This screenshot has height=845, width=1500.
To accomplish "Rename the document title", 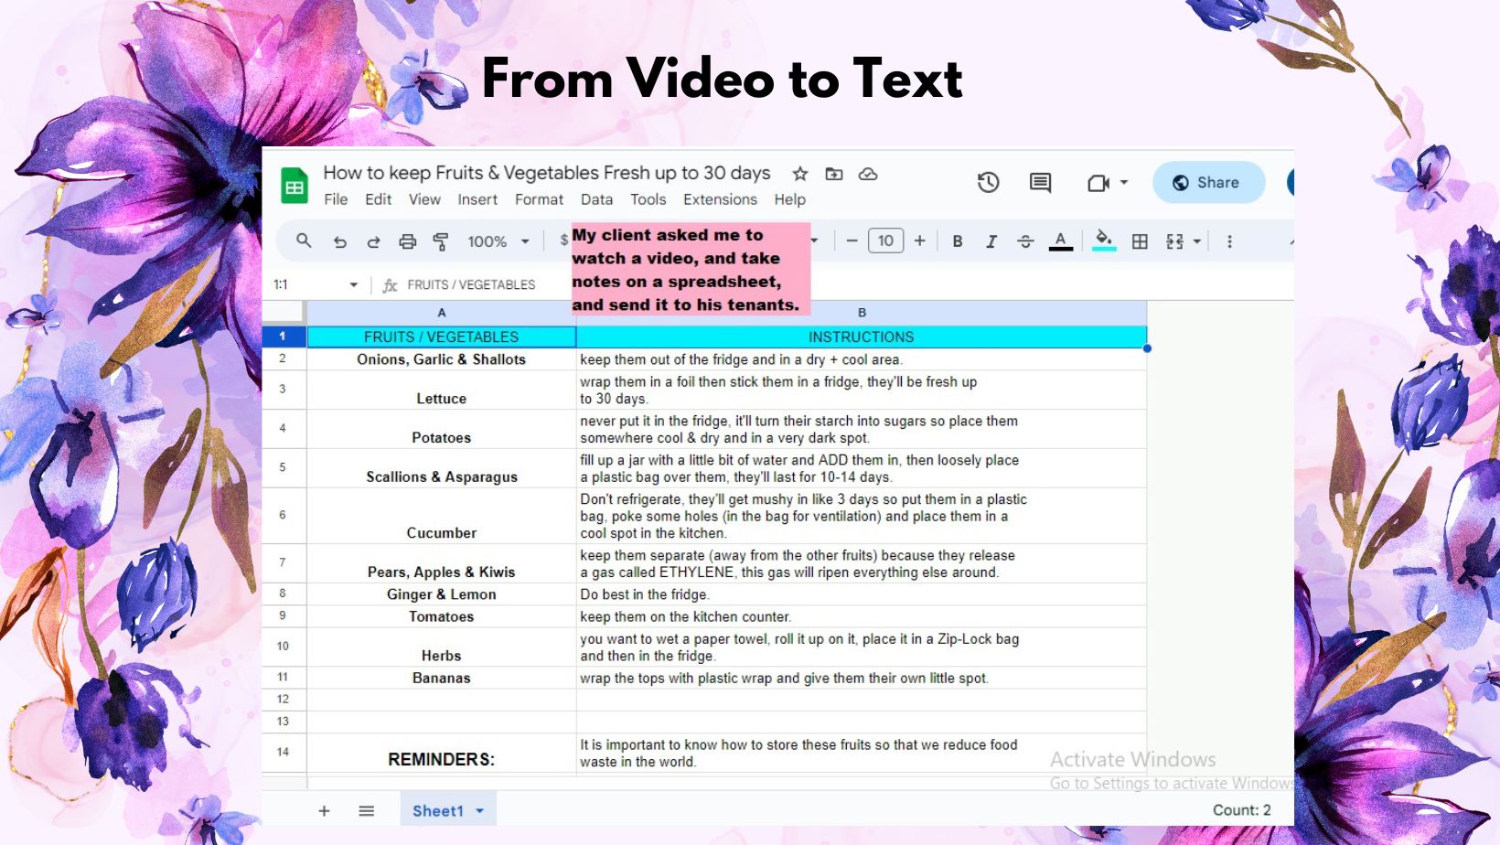I will [547, 173].
